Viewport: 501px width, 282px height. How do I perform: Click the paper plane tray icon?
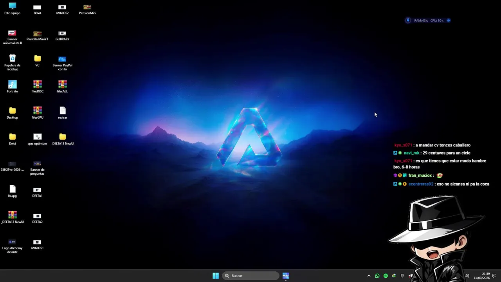(410, 276)
